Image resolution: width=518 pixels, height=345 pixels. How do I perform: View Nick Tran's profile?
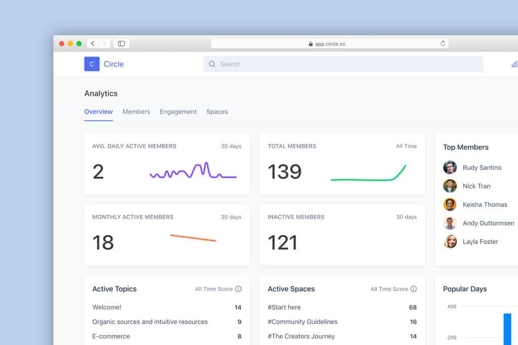click(477, 186)
